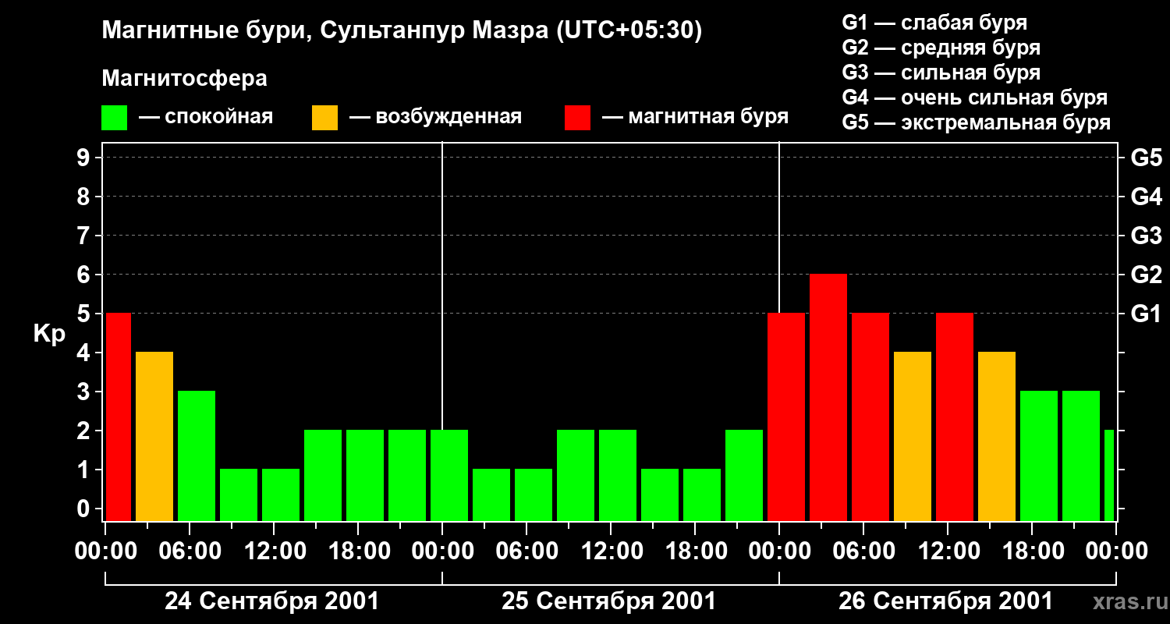Click the 'G4' tick label on storm-level axis
This screenshot has height=624, width=1170.
(x=1147, y=197)
